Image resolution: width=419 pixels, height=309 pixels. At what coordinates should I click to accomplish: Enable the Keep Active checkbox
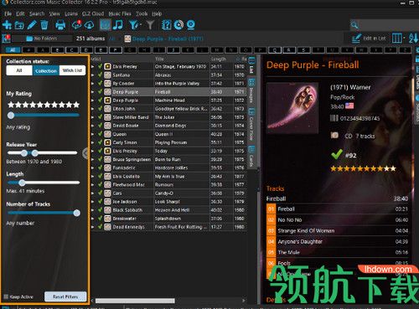pyautogui.click(x=6, y=296)
